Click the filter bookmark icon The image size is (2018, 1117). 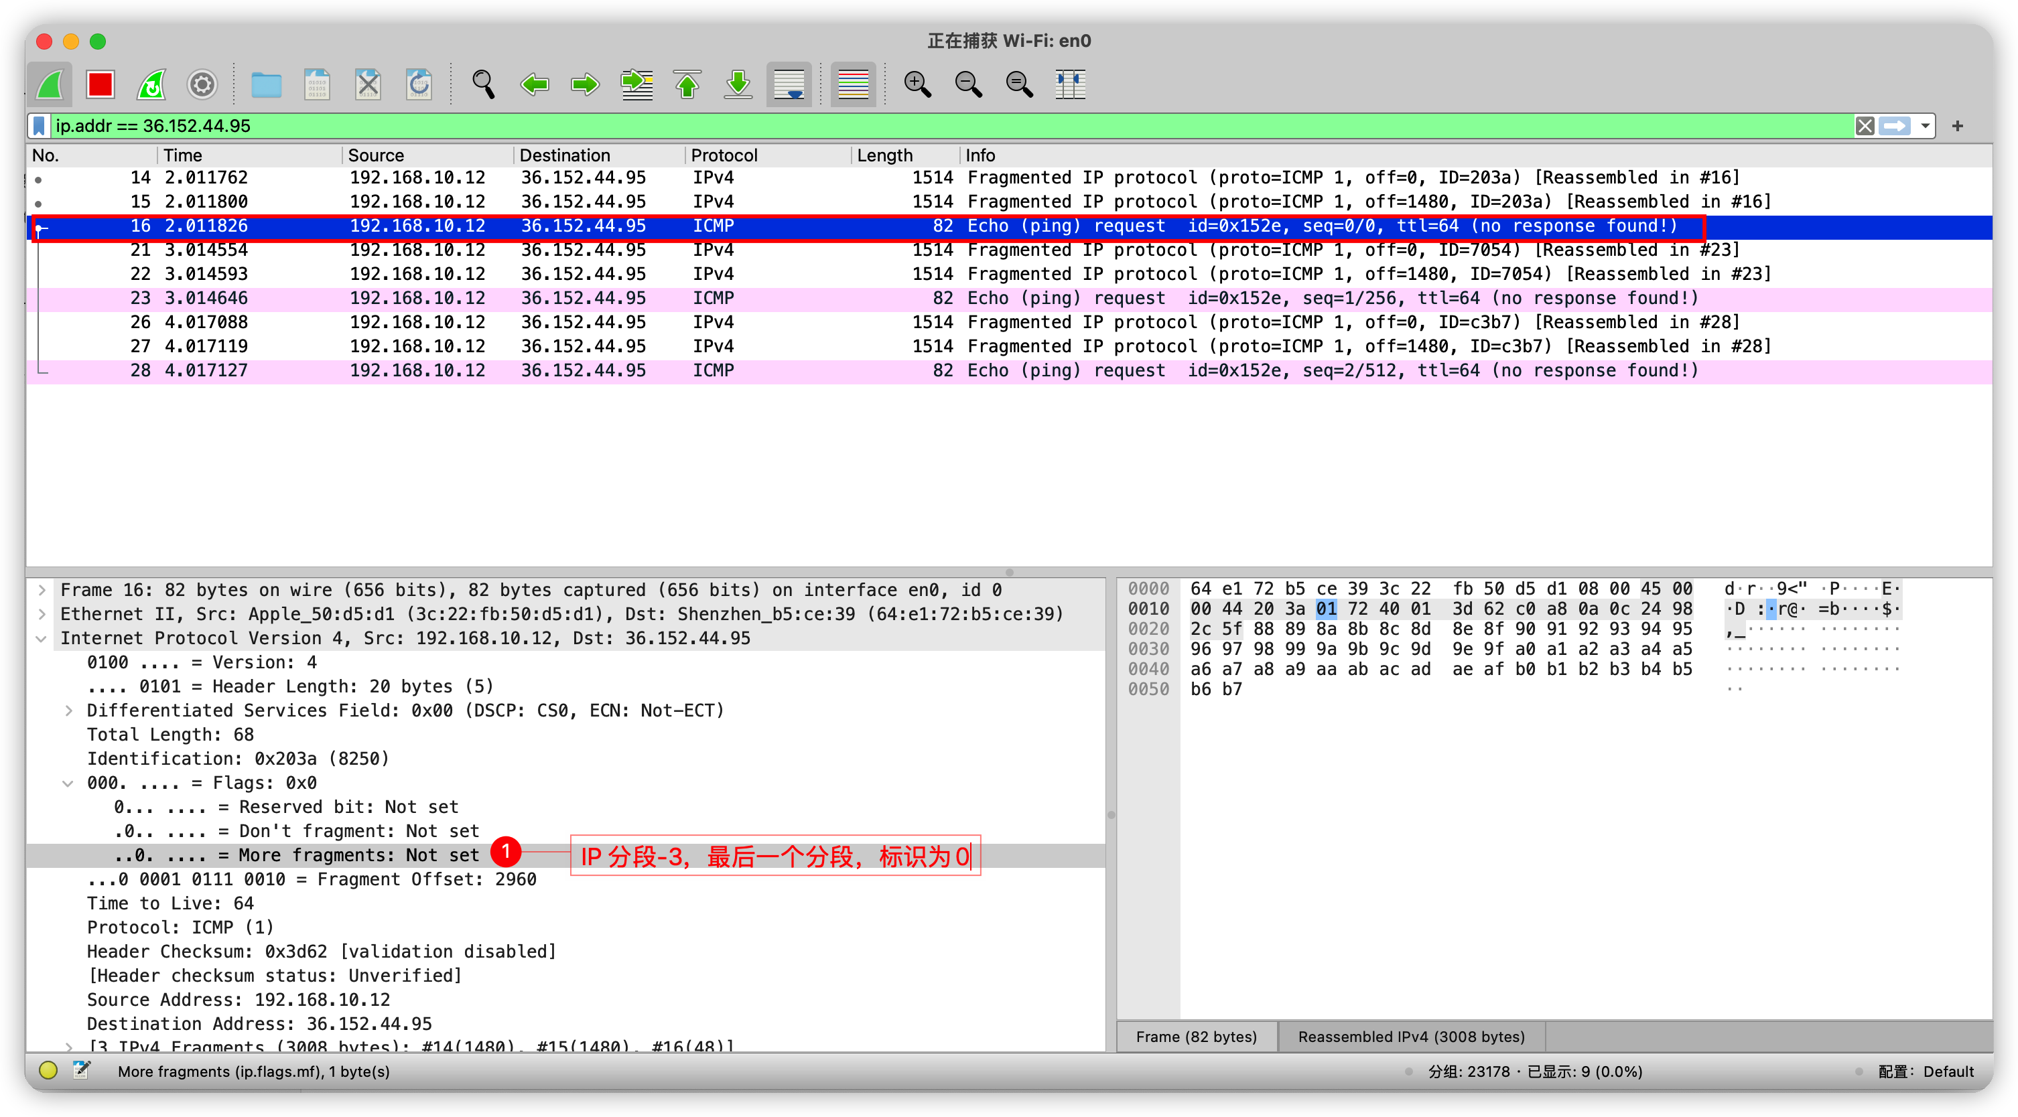click(x=39, y=126)
